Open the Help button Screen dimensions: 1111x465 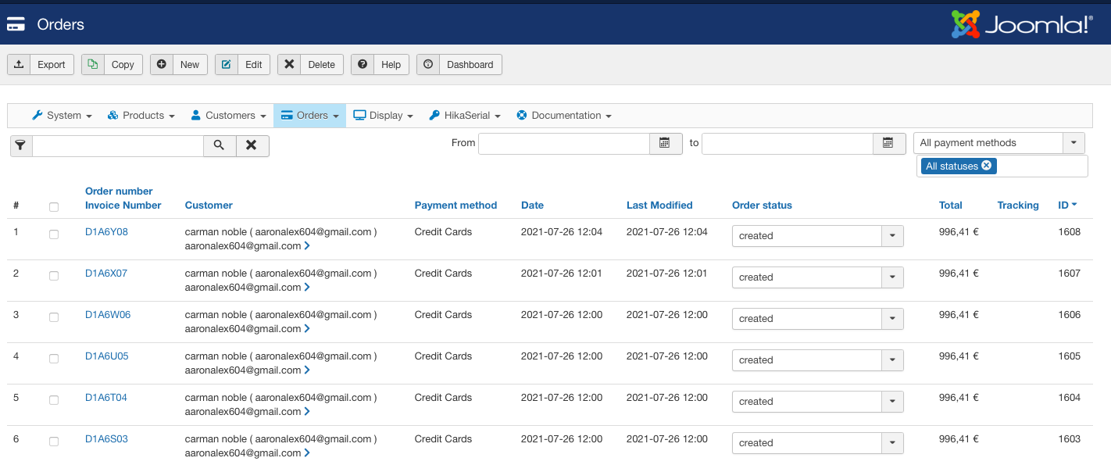(x=380, y=64)
